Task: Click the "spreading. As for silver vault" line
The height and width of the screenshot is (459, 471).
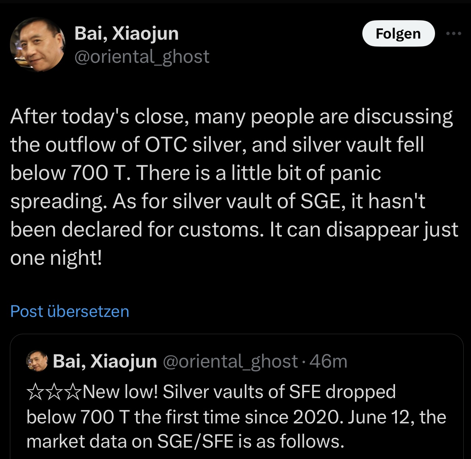Action: point(217,201)
